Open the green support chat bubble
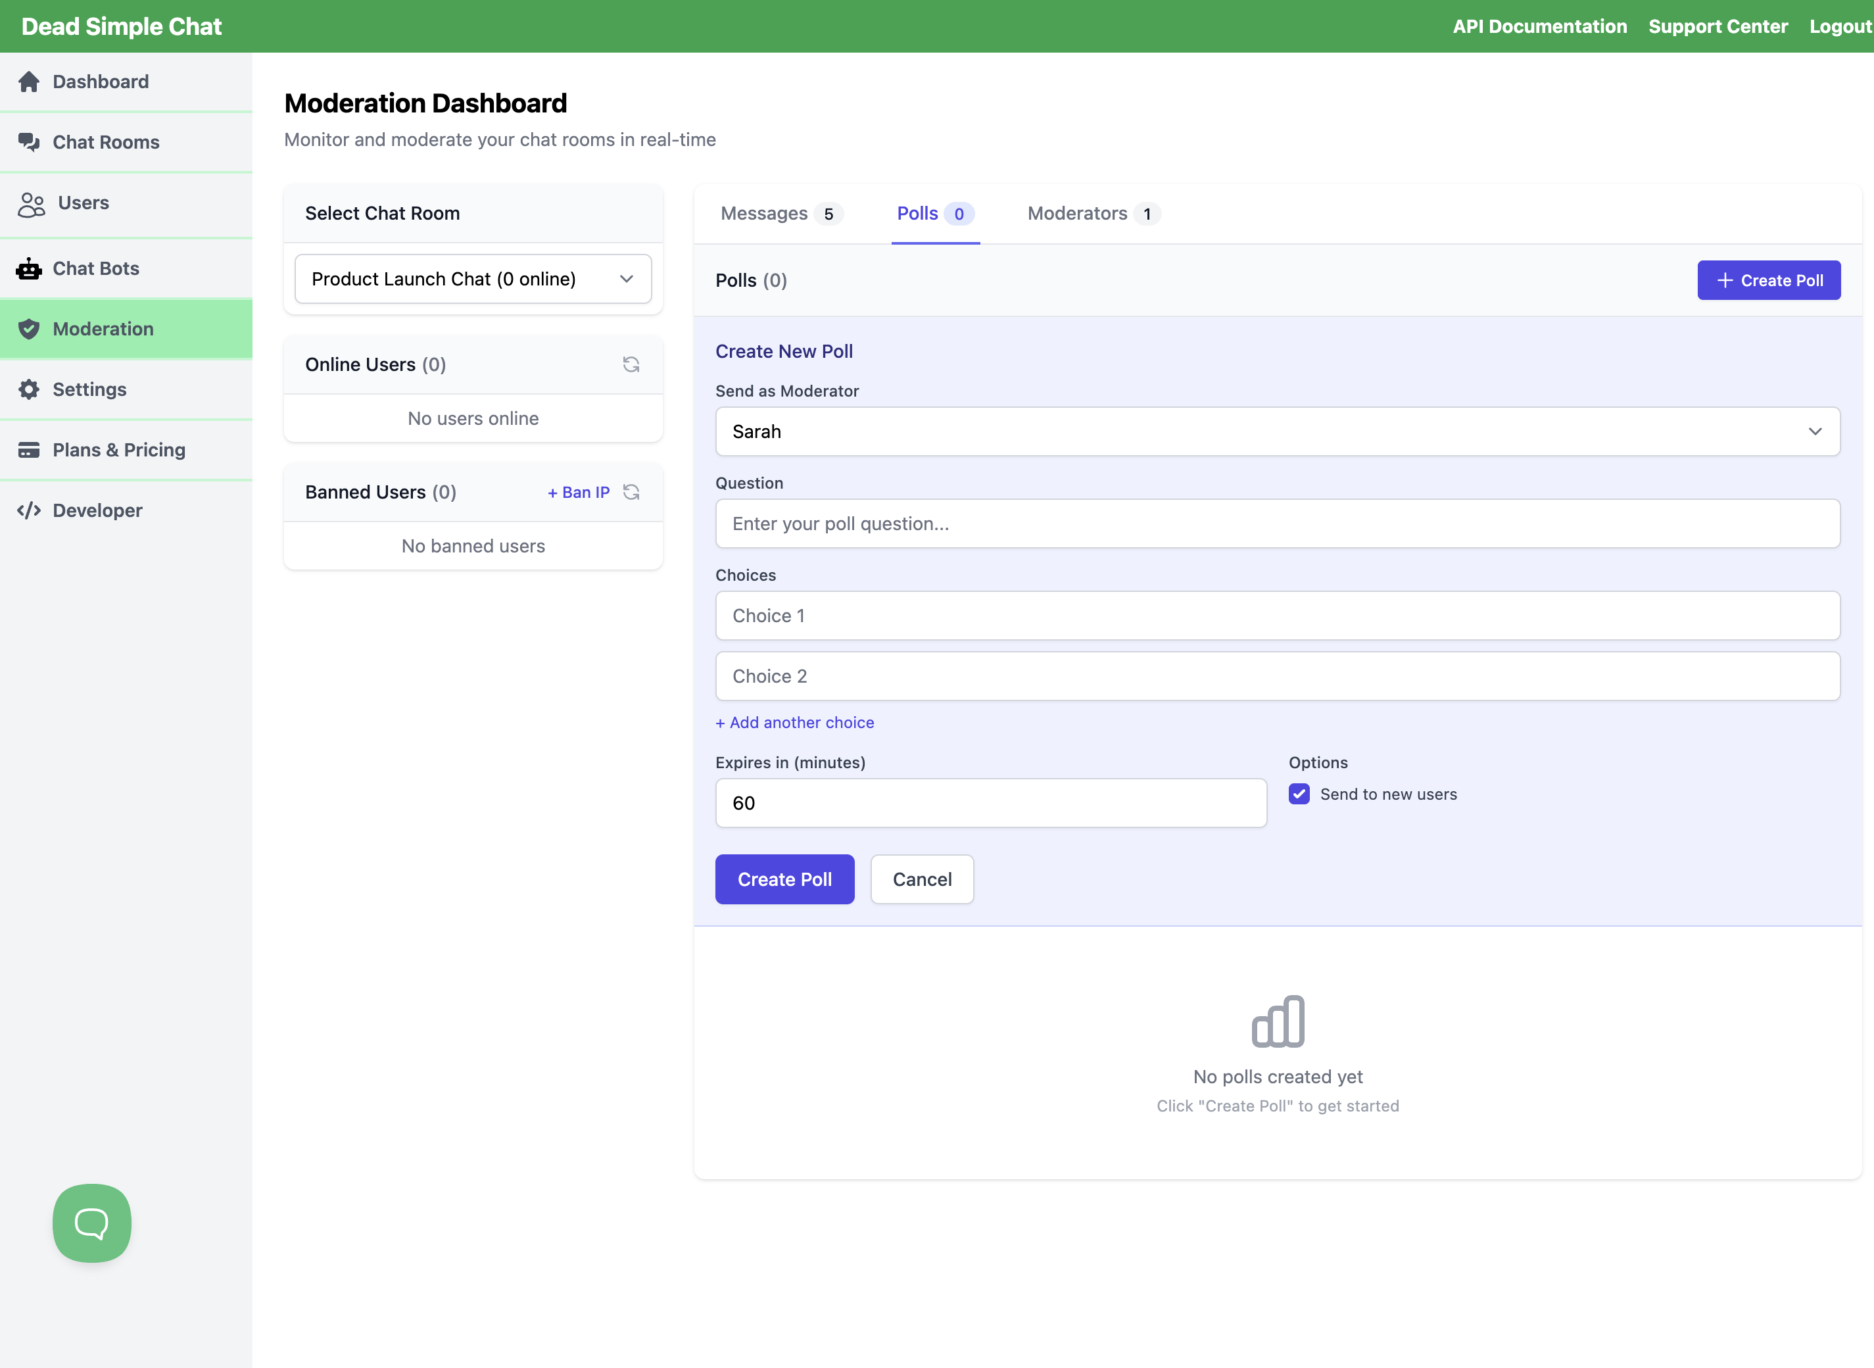This screenshot has height=1368, width=1874. coord(92,1222)
